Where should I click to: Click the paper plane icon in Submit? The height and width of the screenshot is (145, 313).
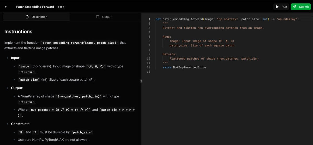(294, 7)
